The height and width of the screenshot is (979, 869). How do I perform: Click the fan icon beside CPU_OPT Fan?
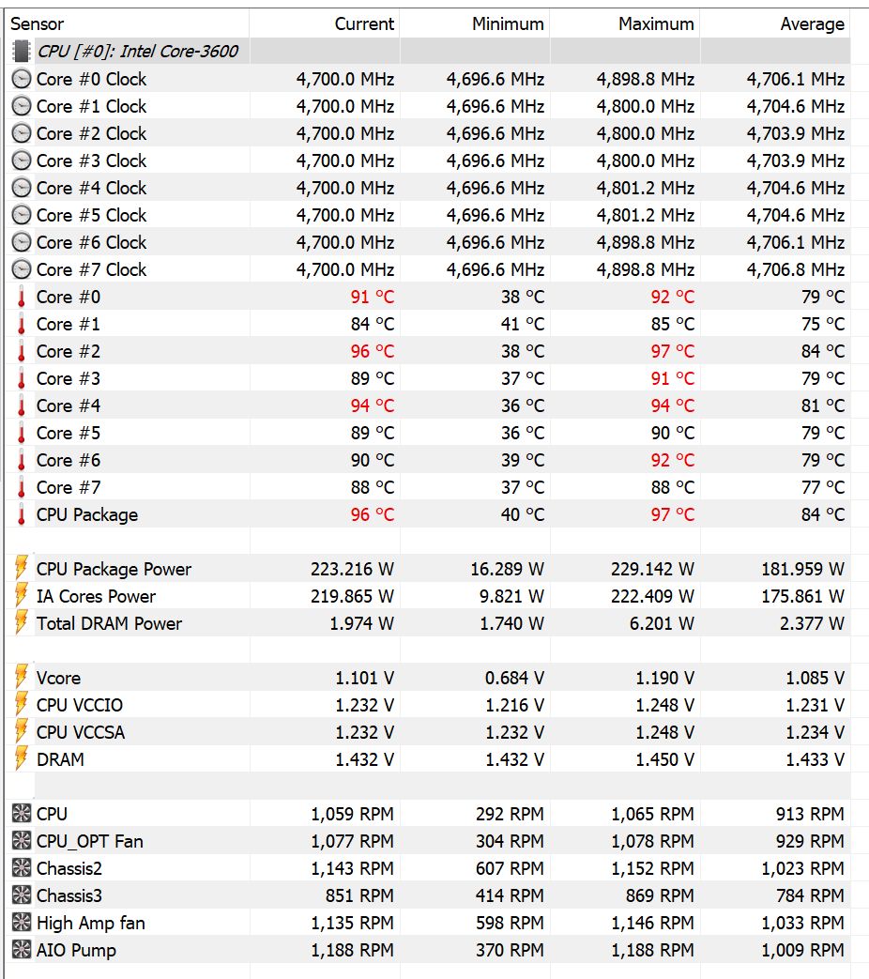click(22, 841)
